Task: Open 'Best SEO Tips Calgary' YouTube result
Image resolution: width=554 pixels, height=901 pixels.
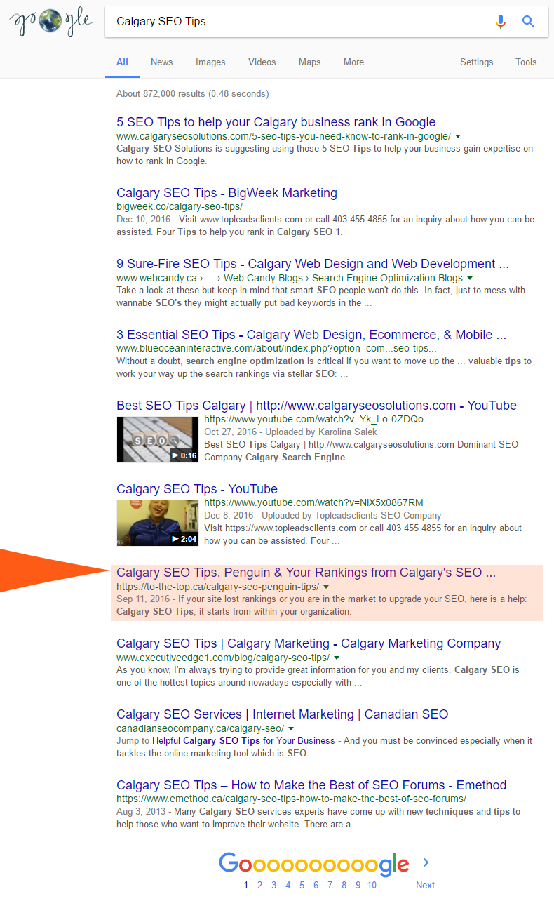Action: coord(316,406)
